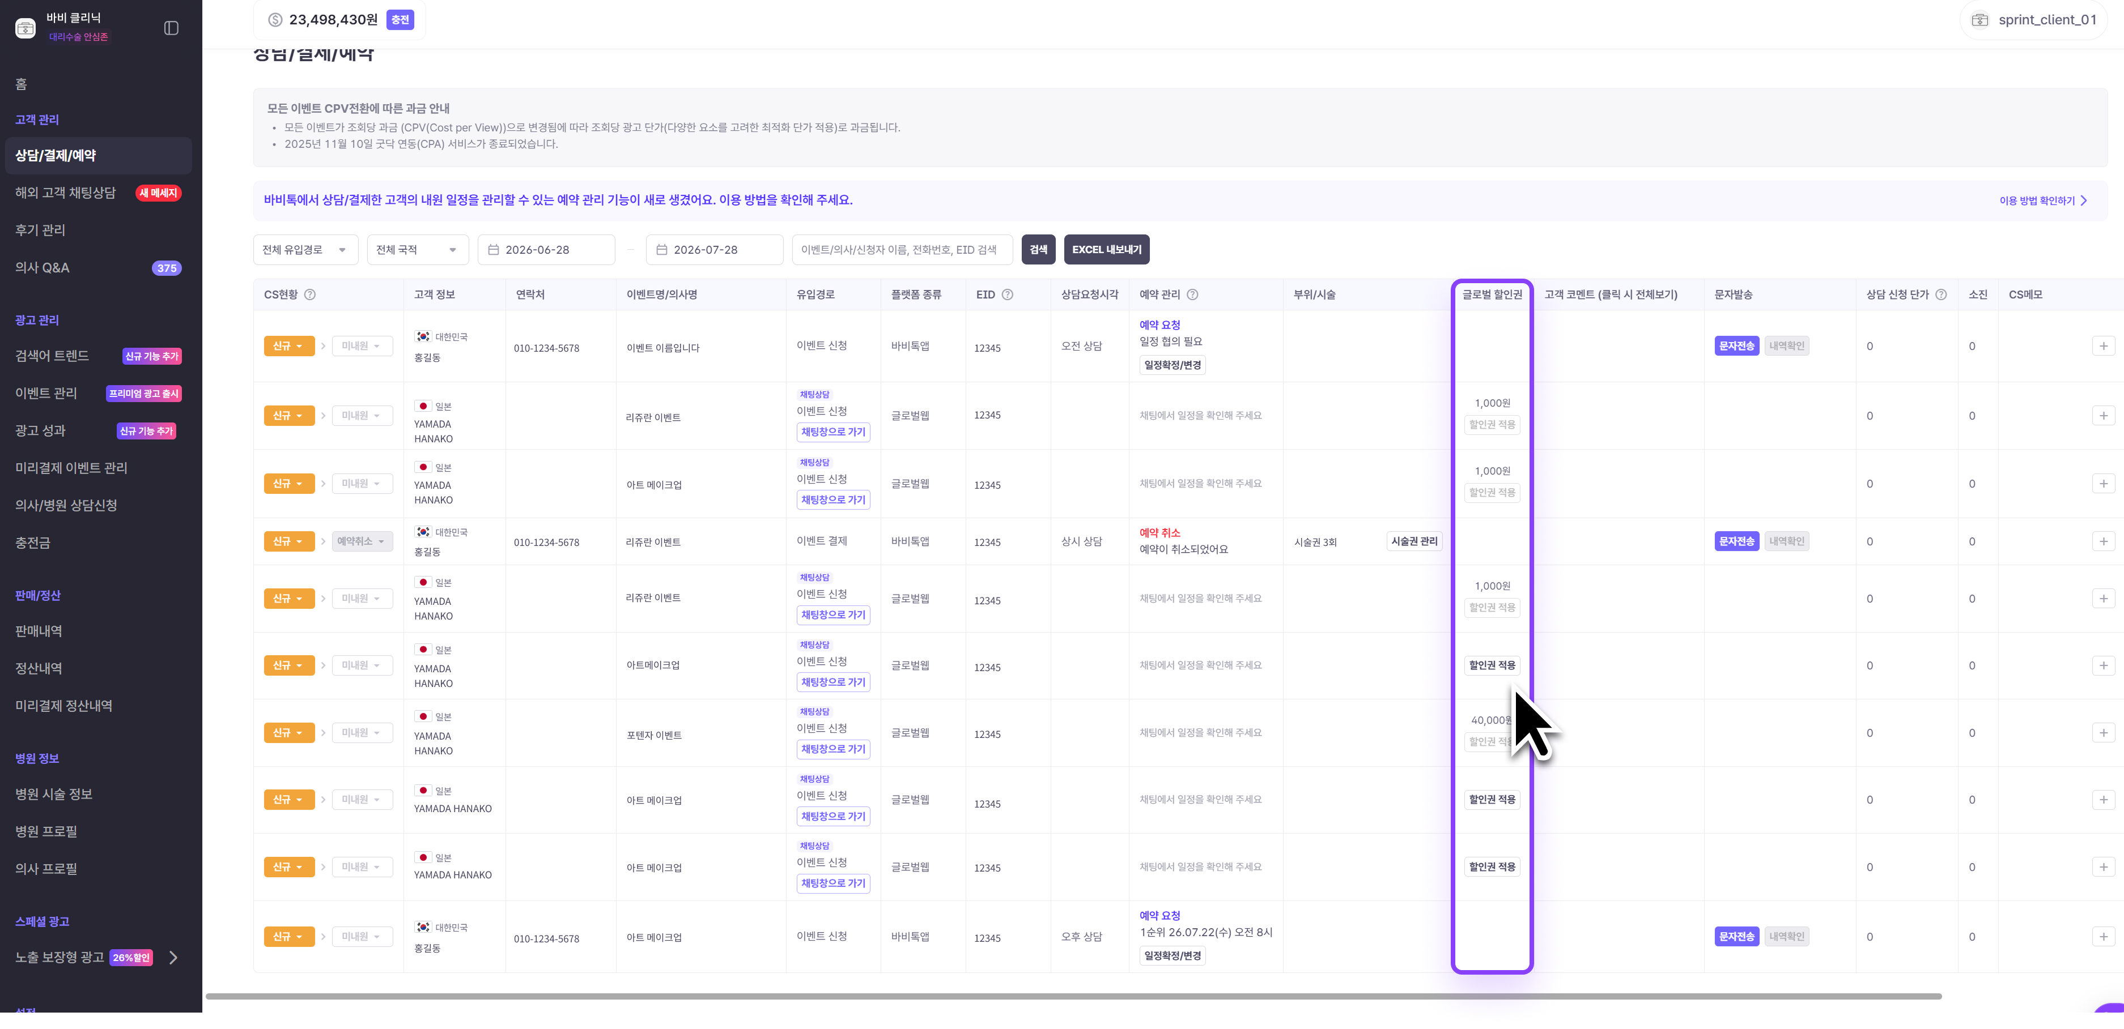The image size is (2124, 1029).
Task: Click the 충전 button next to the balance
Action: point(400,20)
